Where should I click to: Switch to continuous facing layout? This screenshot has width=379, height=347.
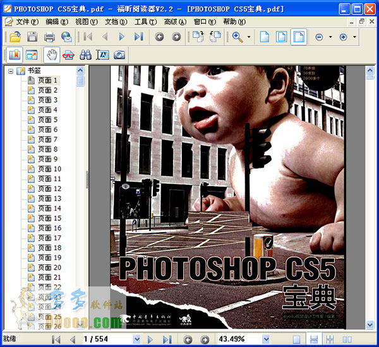(330, 339)
